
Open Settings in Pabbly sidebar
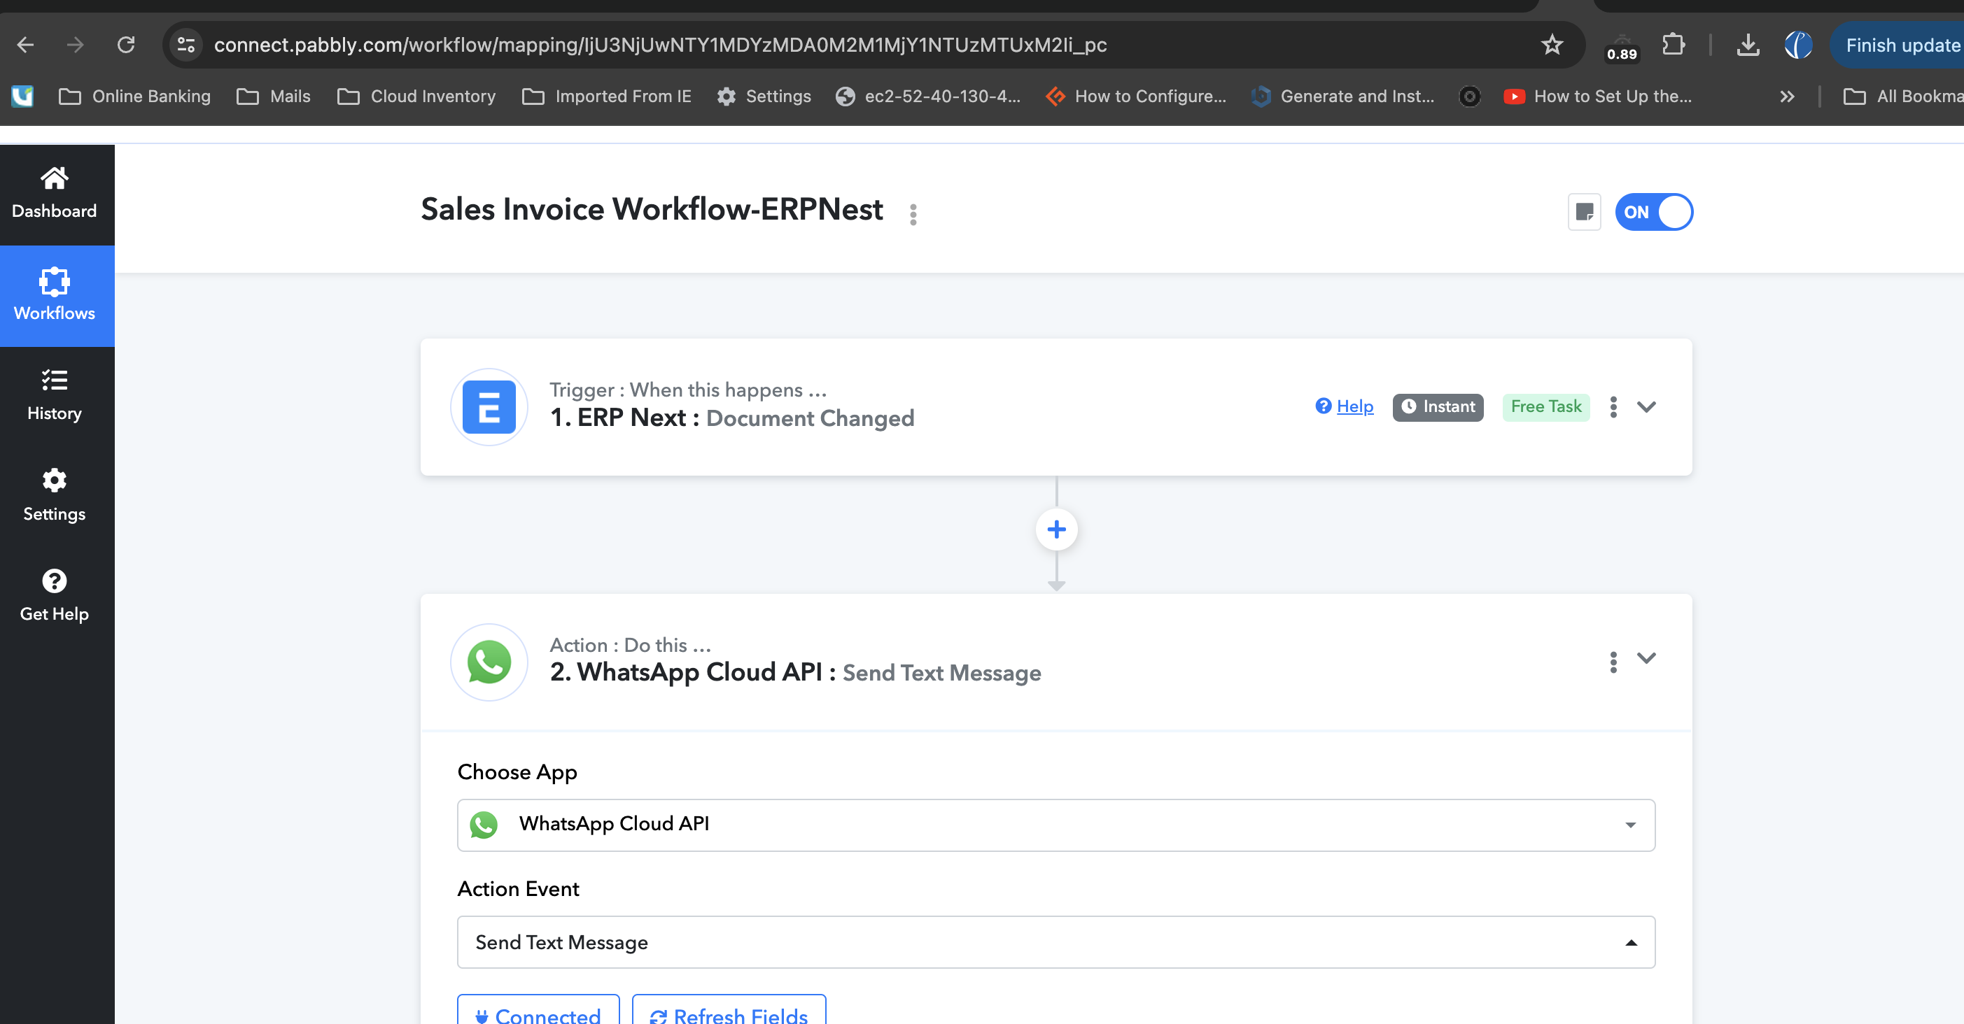[54, 495]
